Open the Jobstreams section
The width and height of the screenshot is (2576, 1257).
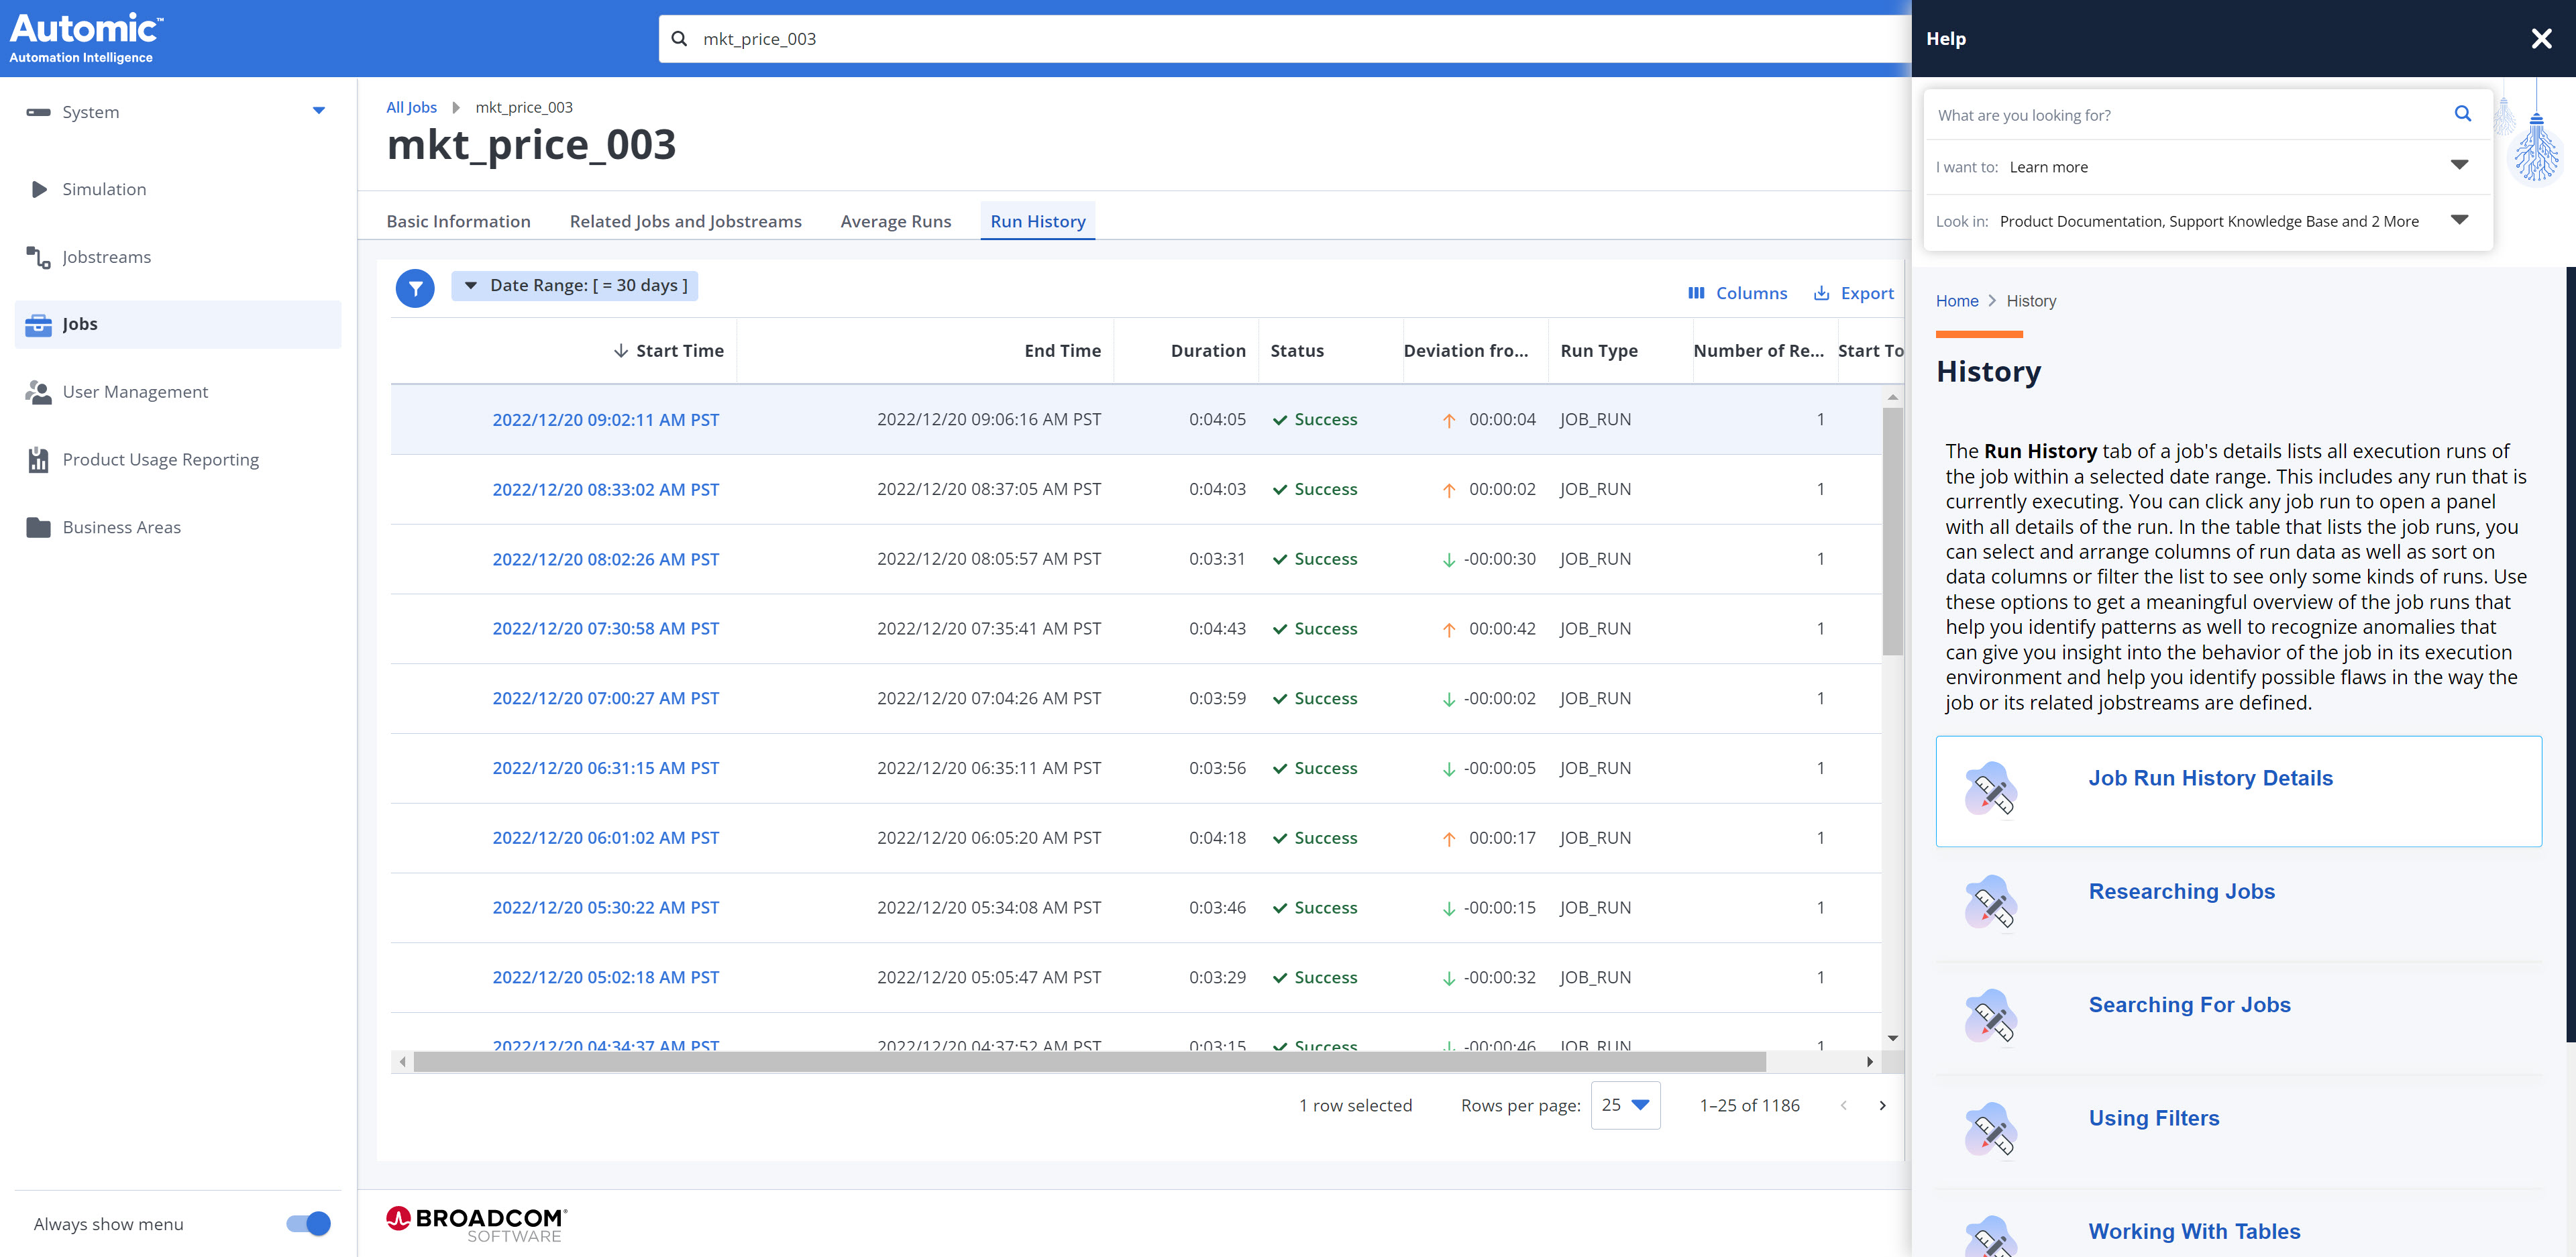click(x=106, y=257)
